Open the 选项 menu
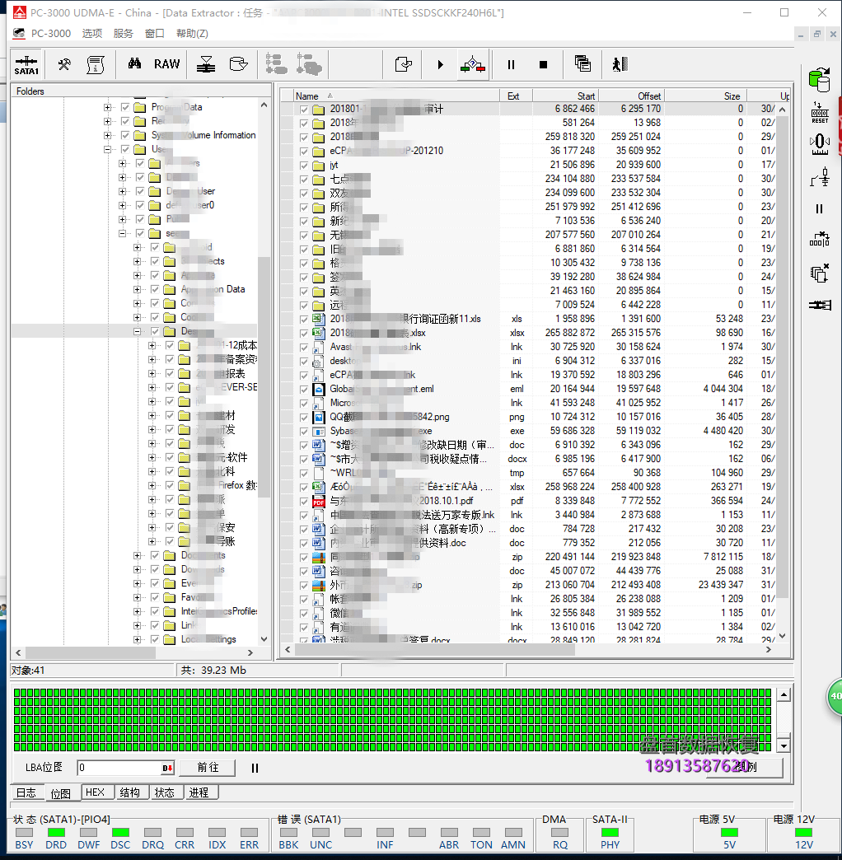842x860 pixels. 92,34
